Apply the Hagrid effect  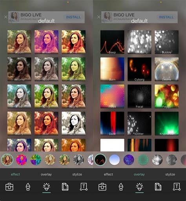pos(73,96)
